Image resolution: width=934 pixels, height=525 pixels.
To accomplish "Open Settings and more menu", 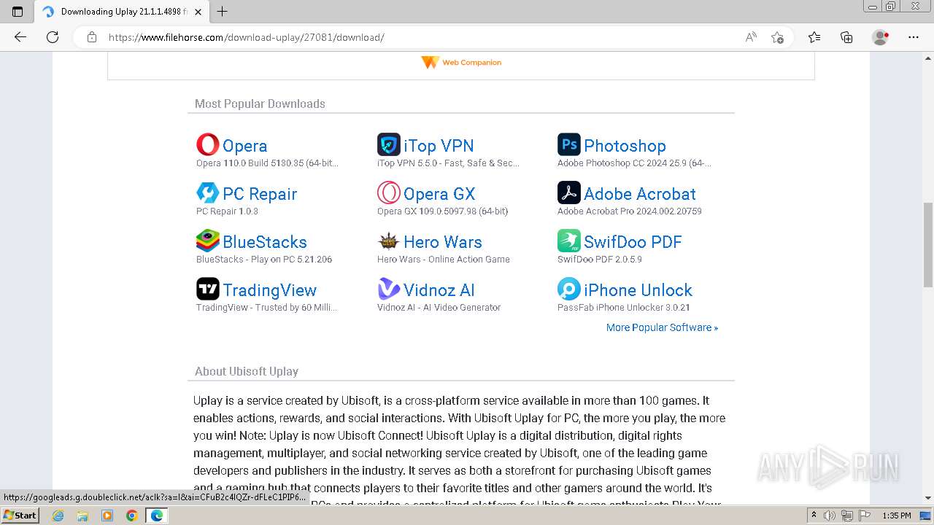I will click(x=914, y=37).
